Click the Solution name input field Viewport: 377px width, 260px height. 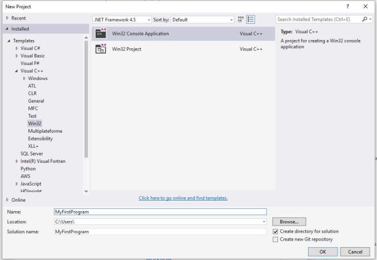pyautogui.click(x=160, y=232)
